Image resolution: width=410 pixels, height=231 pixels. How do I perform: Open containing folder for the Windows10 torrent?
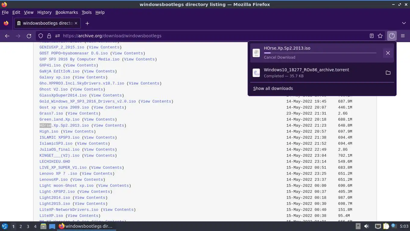click(x=388, y=73)
